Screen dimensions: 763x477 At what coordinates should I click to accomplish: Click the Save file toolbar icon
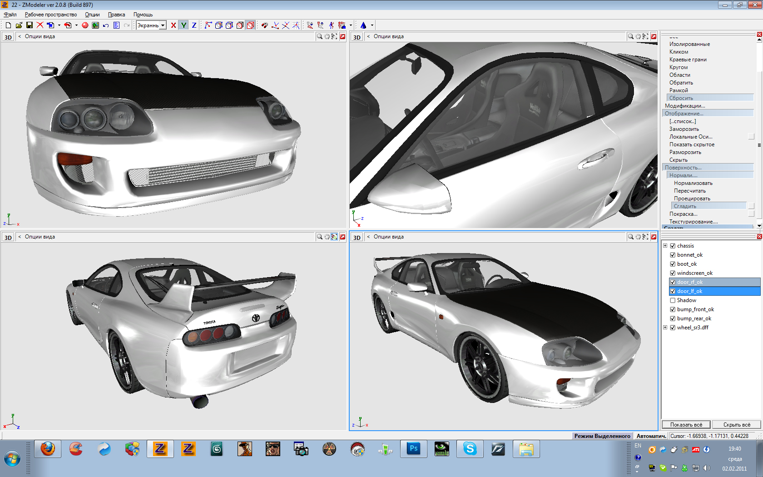coord(29,25)
